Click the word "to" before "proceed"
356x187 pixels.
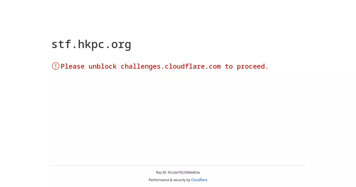pos(229,66)
